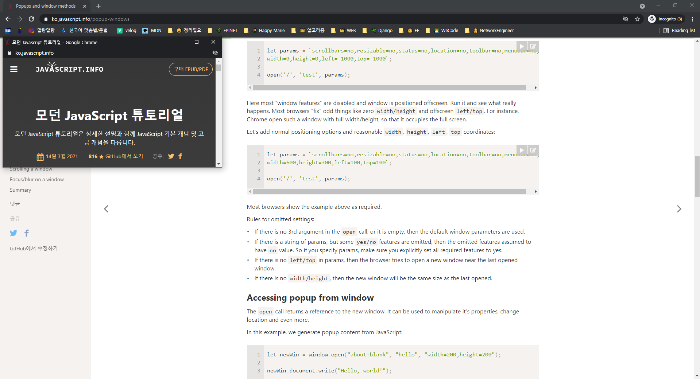This screenshot has height=379, width=700.
Task: Run the first code example
Action: (x=522, y=46)
